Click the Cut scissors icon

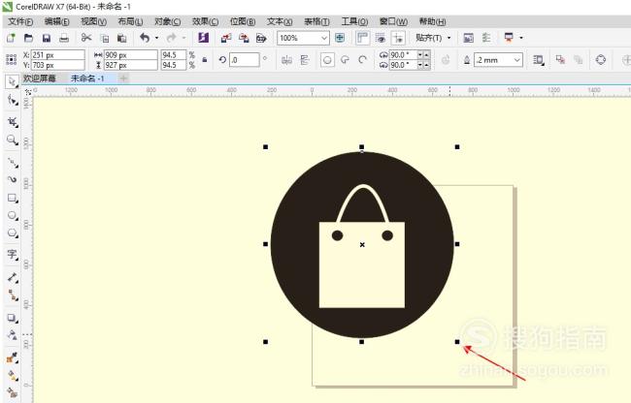86,38
